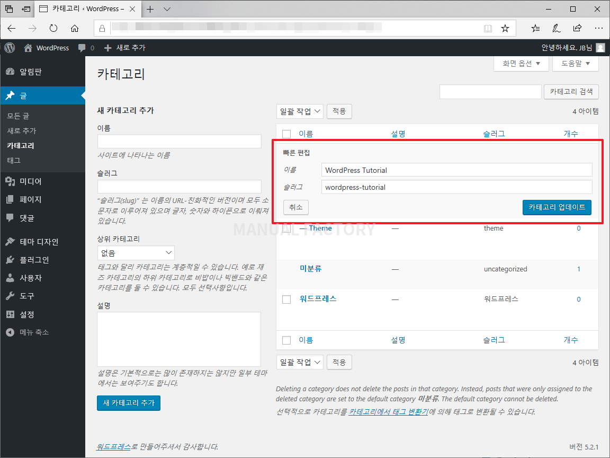
Task: Toggle select-all checkbox in table footer
Action: pyautogui.click(x=286, y=340)
